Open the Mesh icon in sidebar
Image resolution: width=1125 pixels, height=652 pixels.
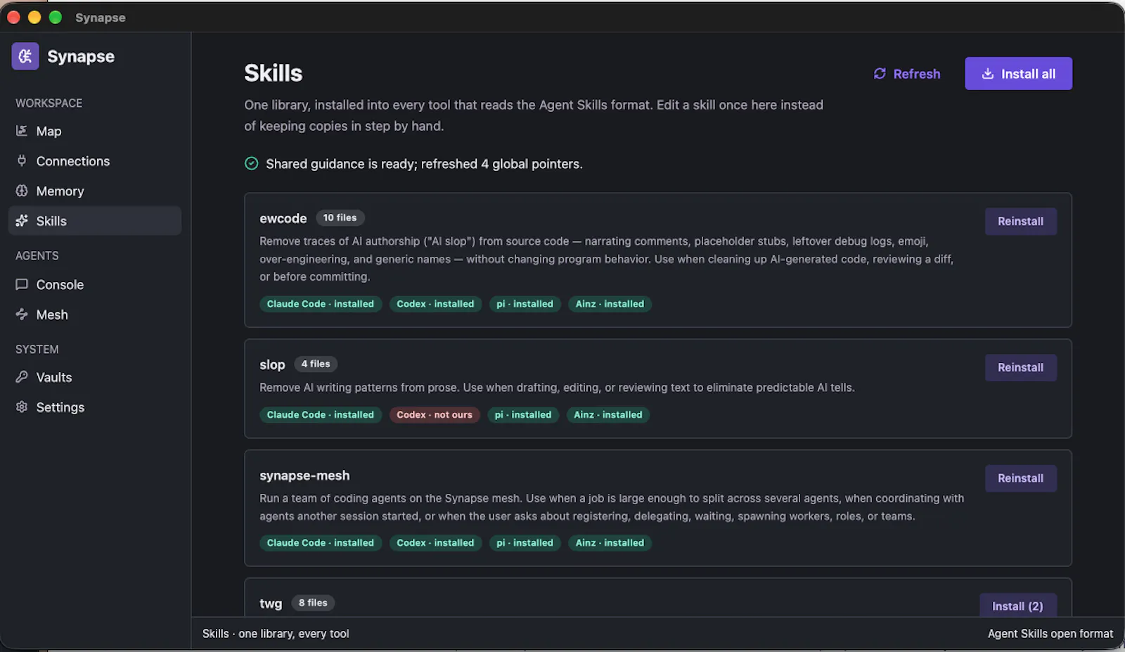point(22,314)
